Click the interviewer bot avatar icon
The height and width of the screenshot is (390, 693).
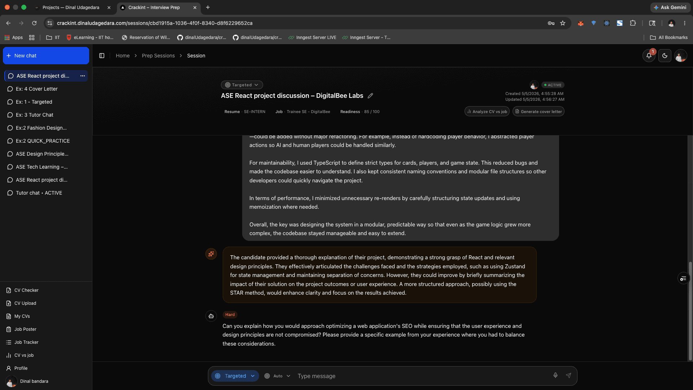pos(211,316)
